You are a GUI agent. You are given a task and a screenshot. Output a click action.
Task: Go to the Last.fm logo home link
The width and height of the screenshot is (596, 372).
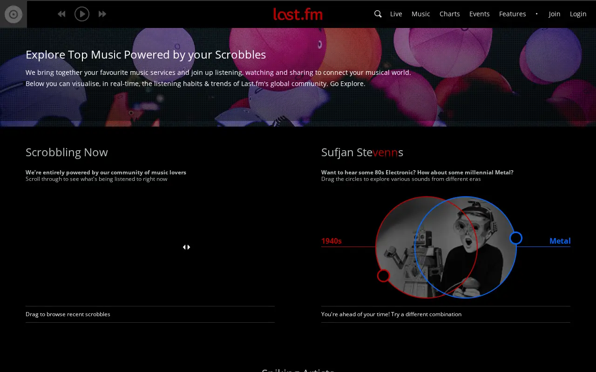tap(298, 14)
